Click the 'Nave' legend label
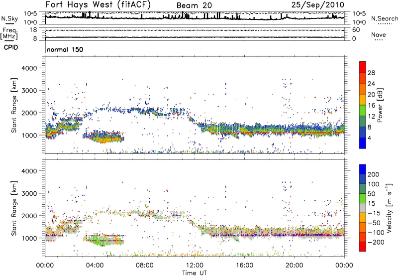This screenshot has width=398, height=276. 379,34
